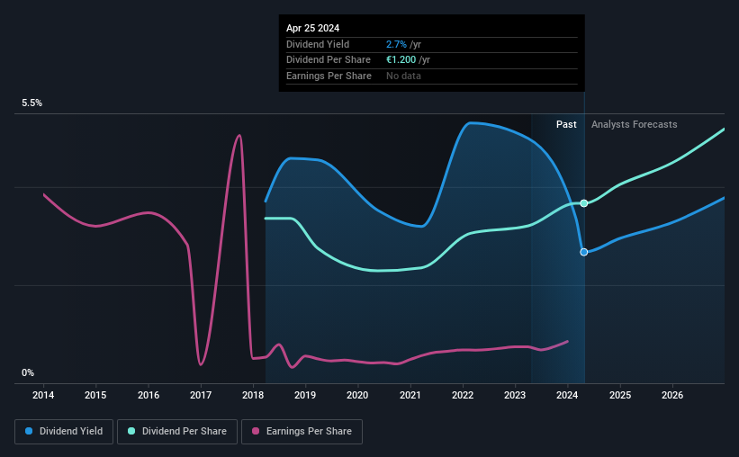Viewport: 739px width, 457px height.
Task: Toggle the Dividend Yield legend button
Action: (x=64, y=432)
